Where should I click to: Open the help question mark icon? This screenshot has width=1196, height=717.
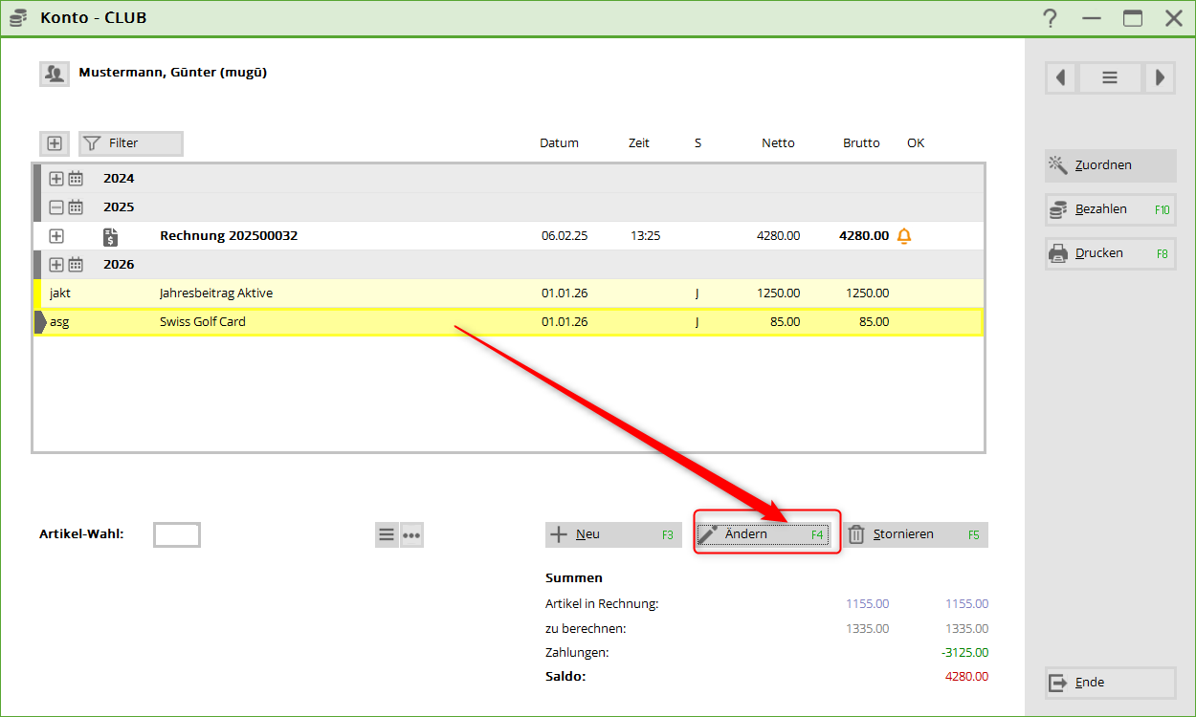tap(1051, 18)
